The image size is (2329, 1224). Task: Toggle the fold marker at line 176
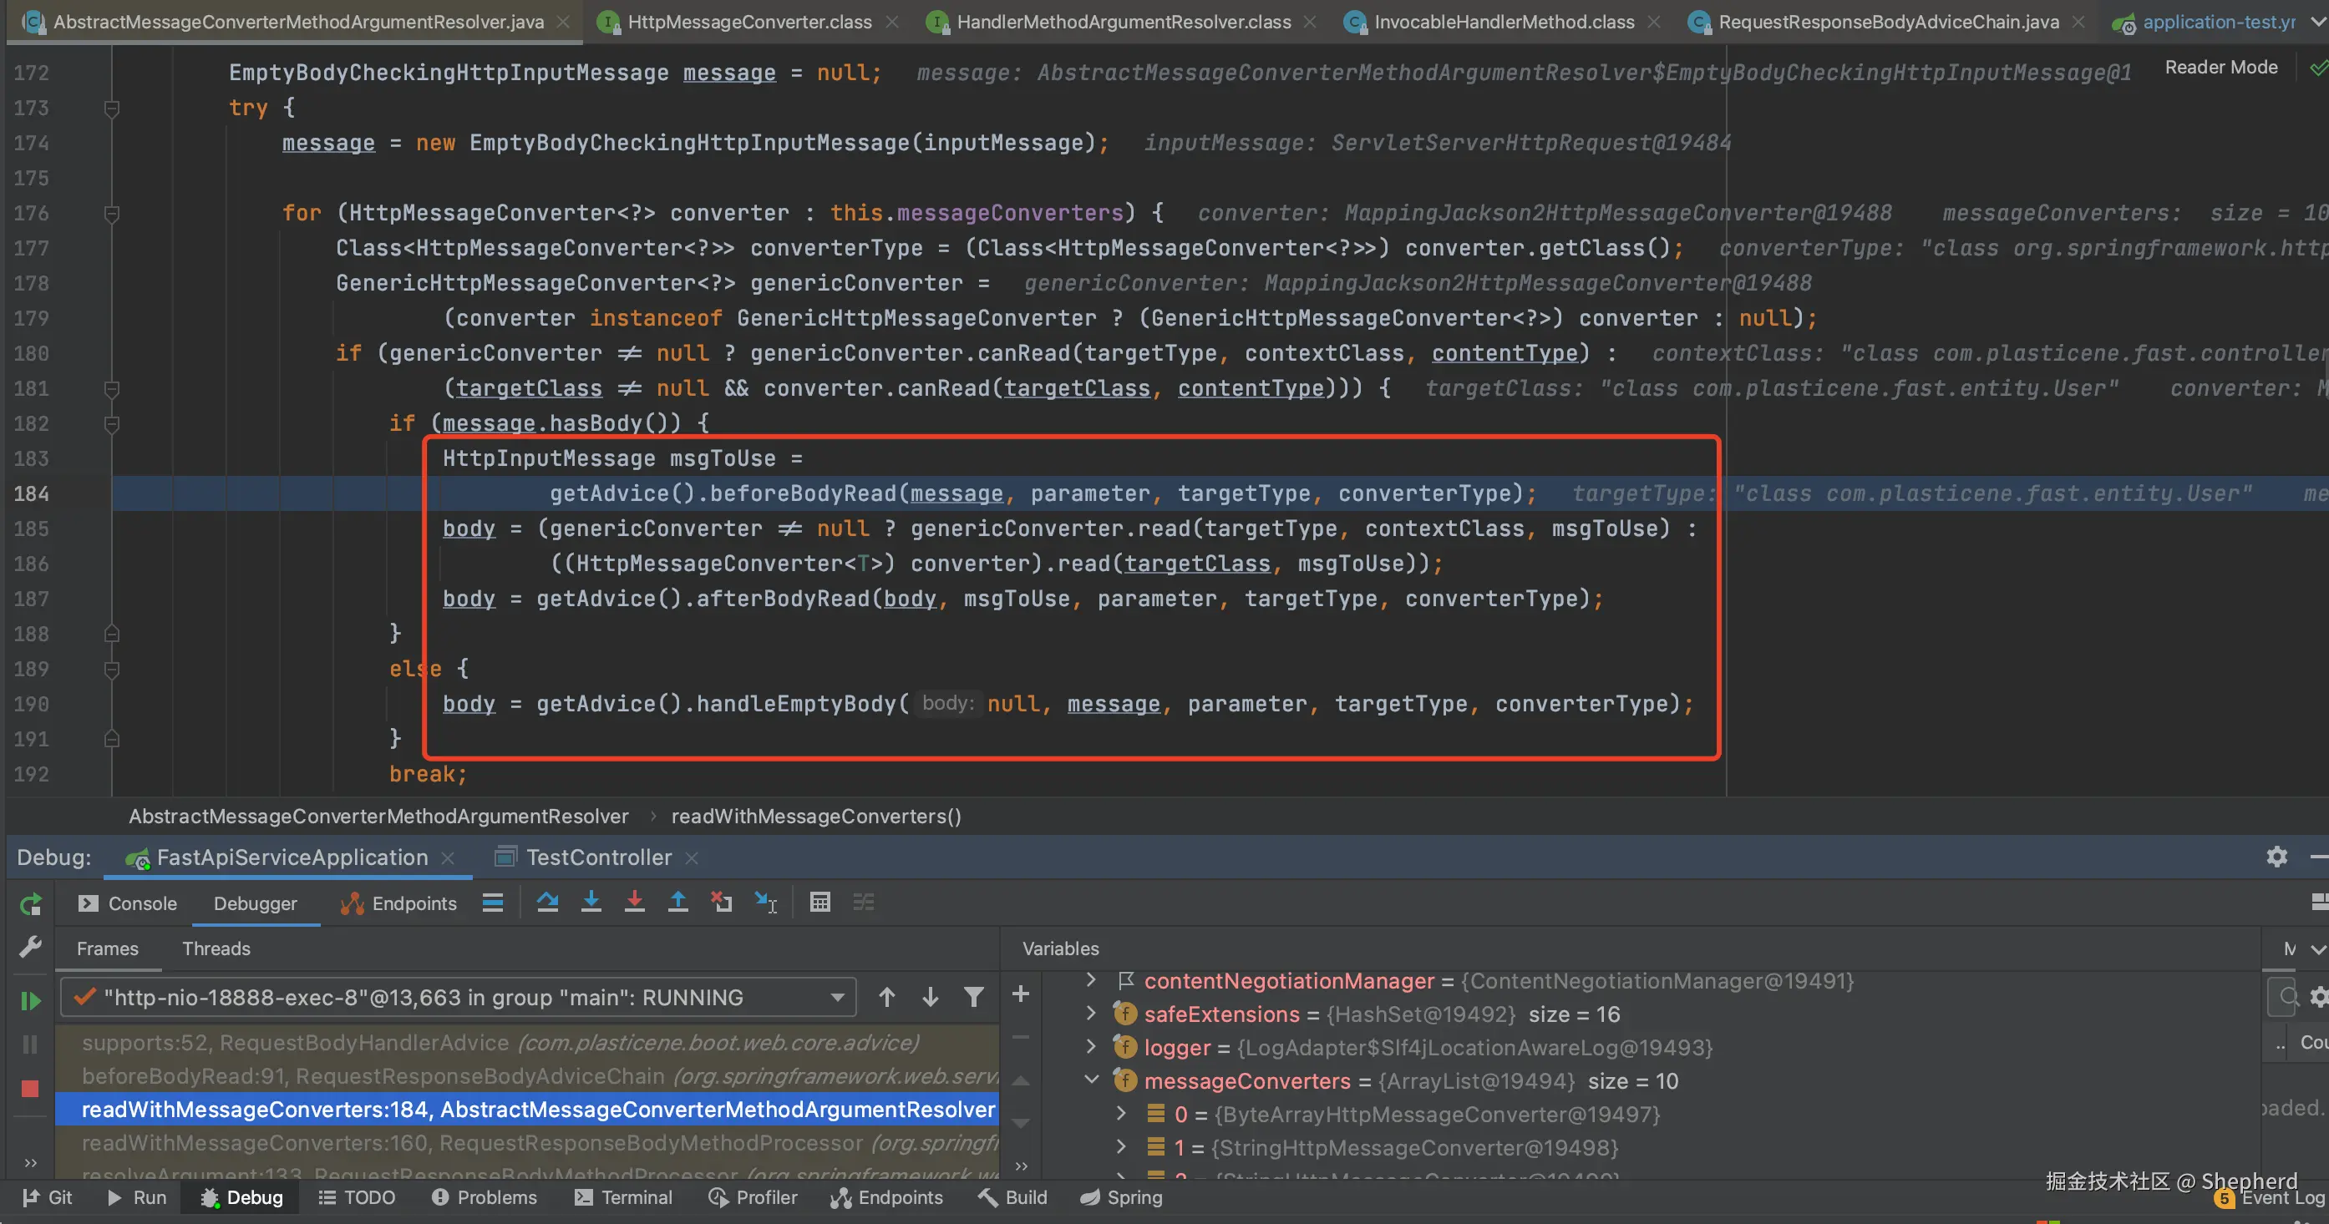(112, 214)
